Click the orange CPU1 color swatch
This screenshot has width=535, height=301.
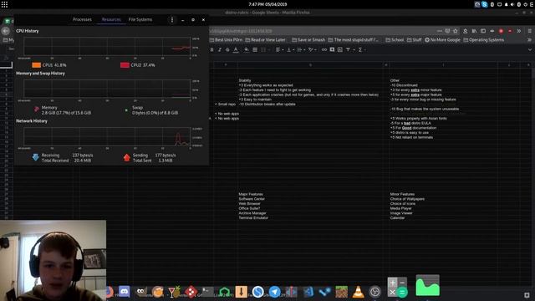pyautogui.click(x=37, y=65)
